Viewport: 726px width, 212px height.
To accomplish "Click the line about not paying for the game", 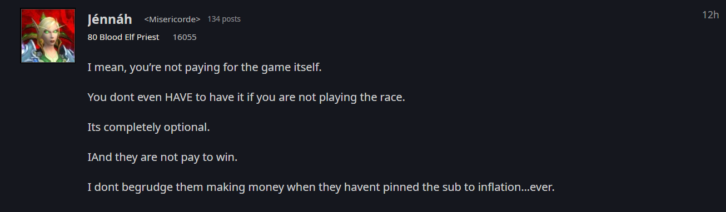I will pos(205,68).
